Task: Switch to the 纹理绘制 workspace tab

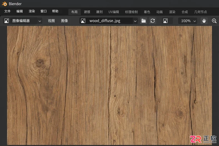Action: pyautogui.click(x=131, y=12)
